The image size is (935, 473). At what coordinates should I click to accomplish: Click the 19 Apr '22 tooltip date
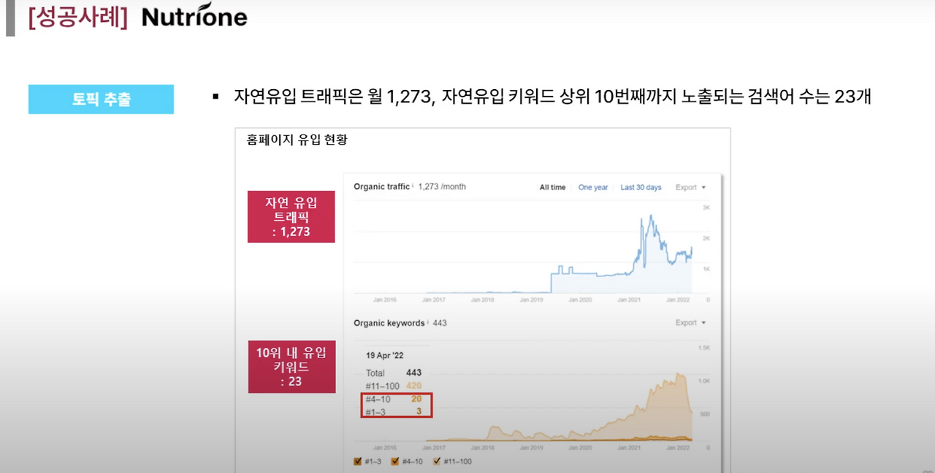(384, 355)
